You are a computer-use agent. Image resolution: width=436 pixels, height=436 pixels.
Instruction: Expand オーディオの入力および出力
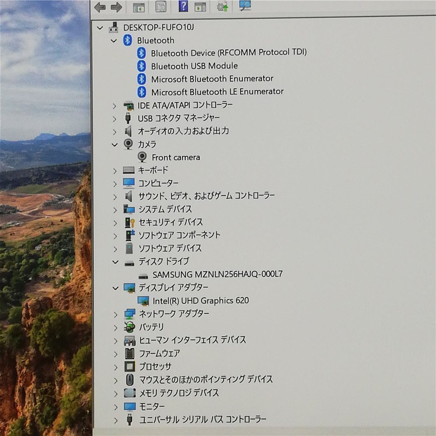click(x=114, y=132)
